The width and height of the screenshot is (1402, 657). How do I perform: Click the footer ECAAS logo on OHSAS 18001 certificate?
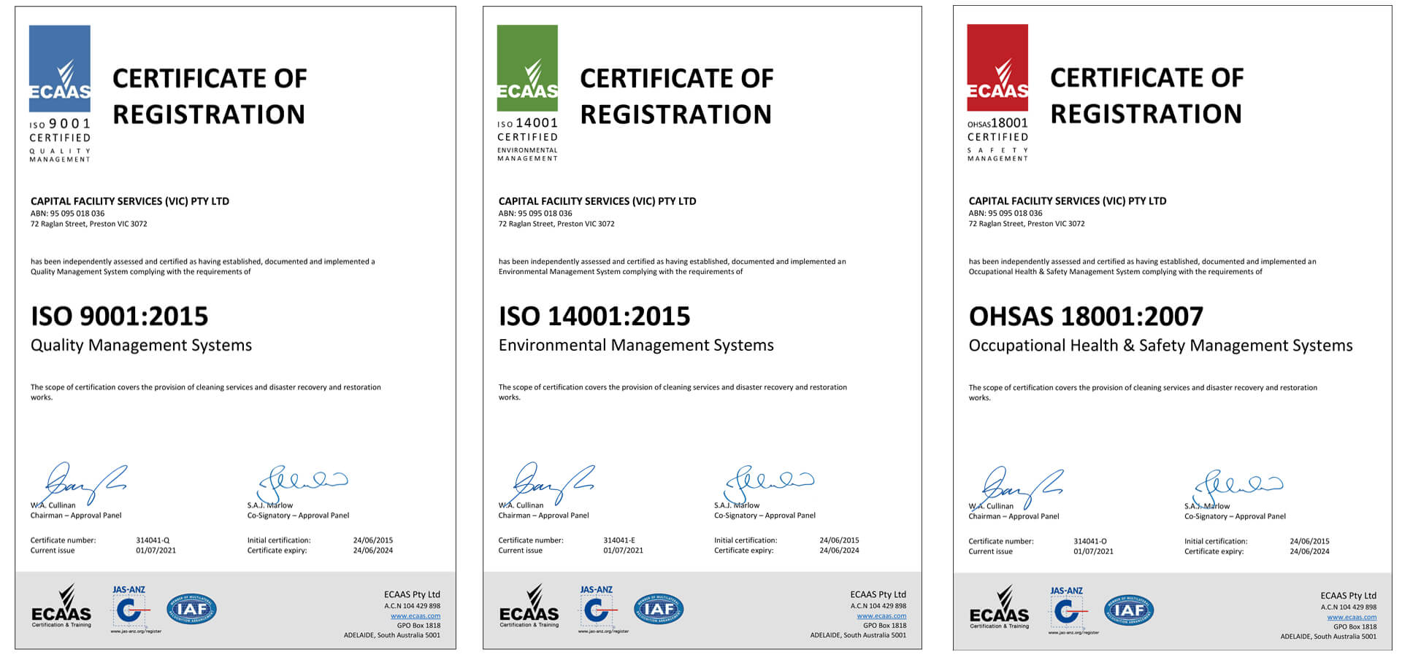(999, 607)
